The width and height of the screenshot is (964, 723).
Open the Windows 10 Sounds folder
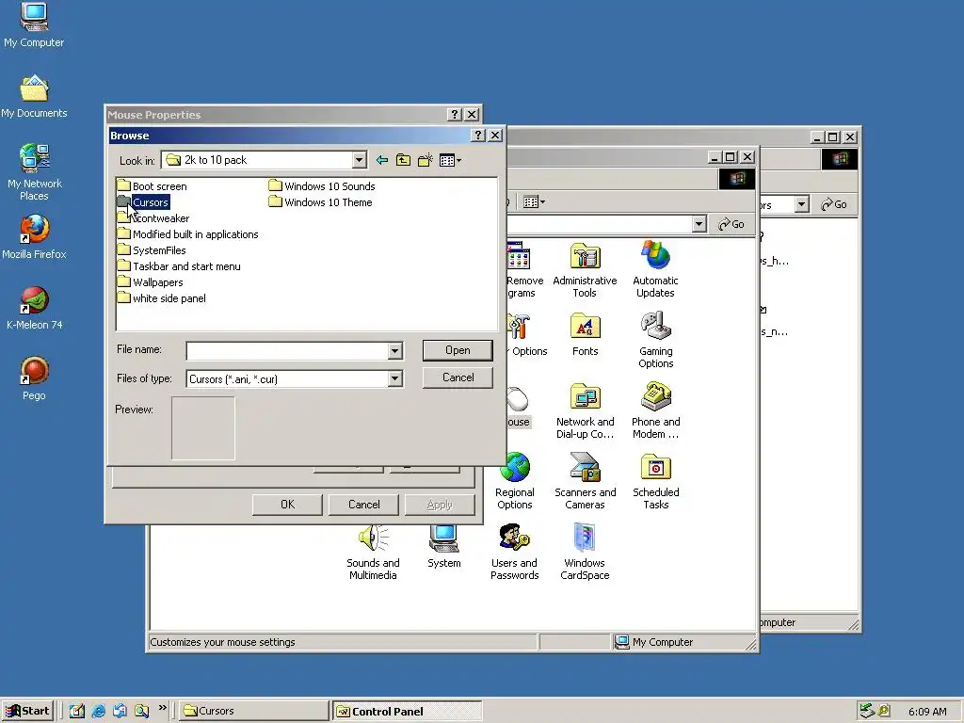click(322, 186)
